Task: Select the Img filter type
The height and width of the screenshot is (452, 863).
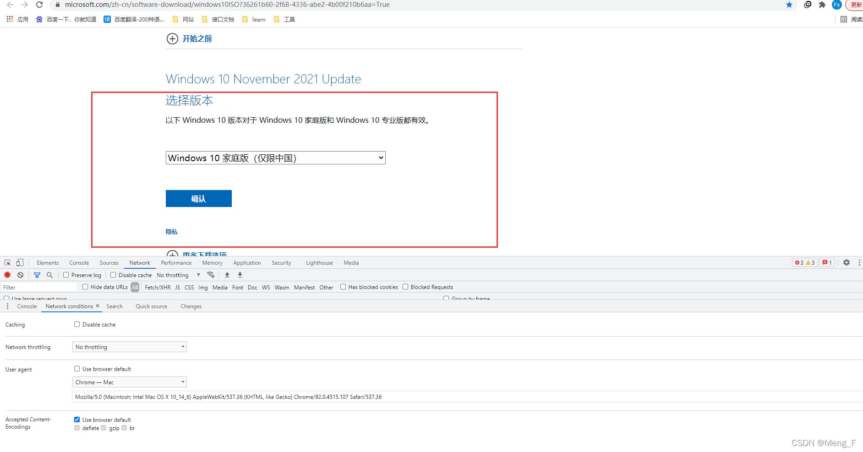Action: (203, 288)
